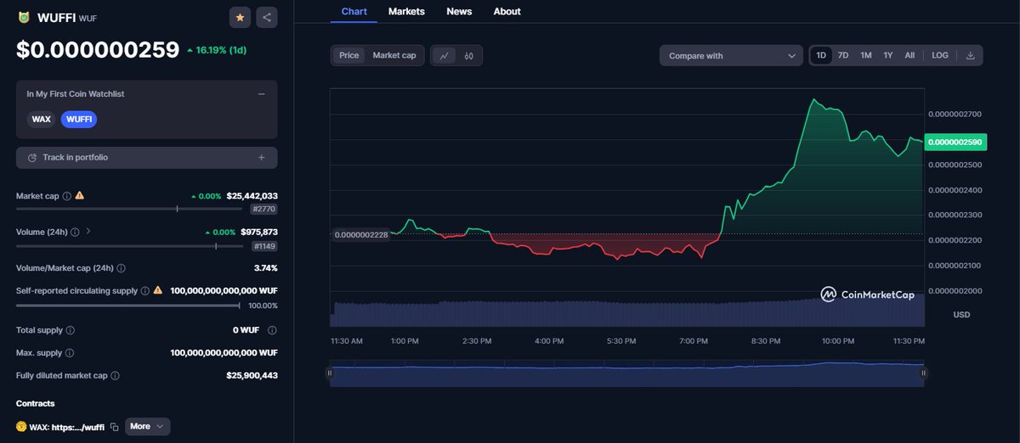Click market cap value $25,442,033
Image resolution: width=1020 pixels, height=443 pixels.
[x=252, y=196]
